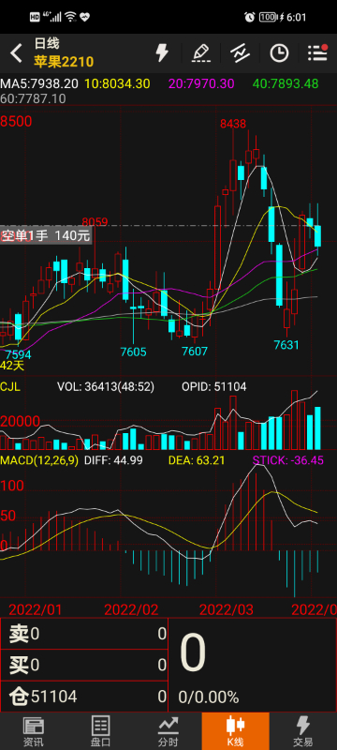Change the MACD(12,26,9) indicator
This screenshot has width=337, height=750.
tap(39, 460)
